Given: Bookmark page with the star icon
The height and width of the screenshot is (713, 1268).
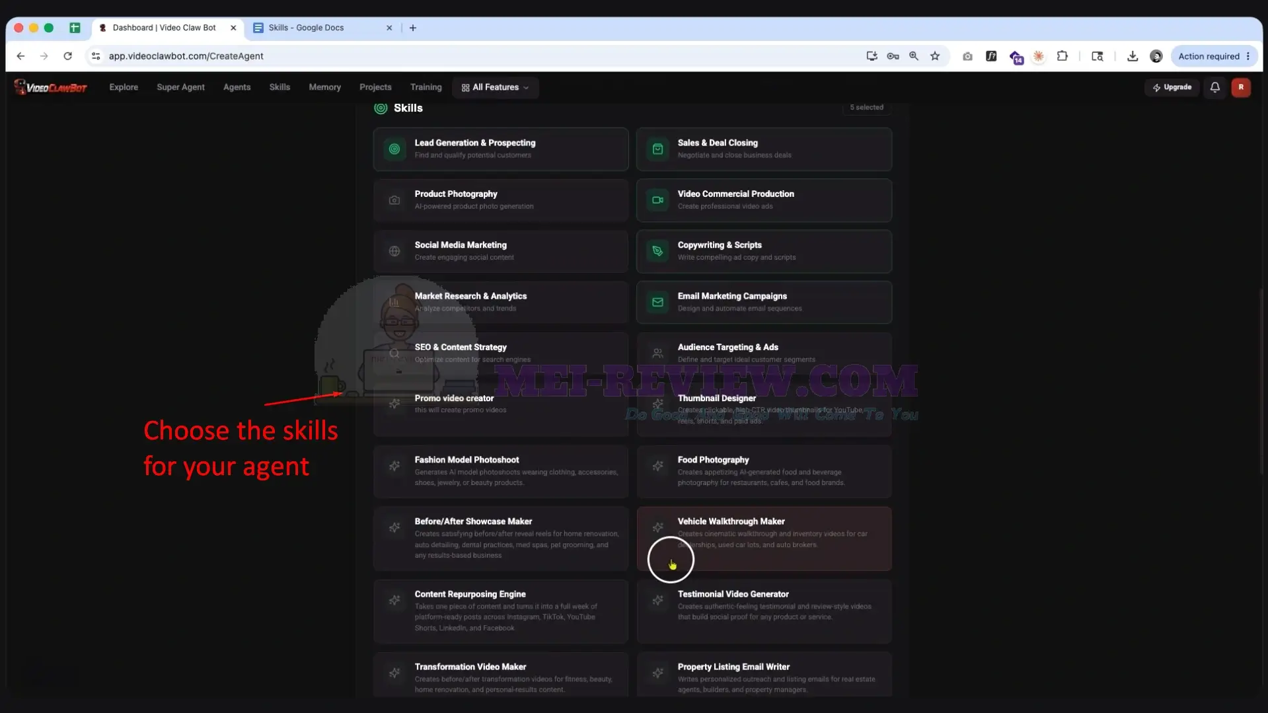Looking at the screenshot, I should pyautogui.click(x=934, y=56).
